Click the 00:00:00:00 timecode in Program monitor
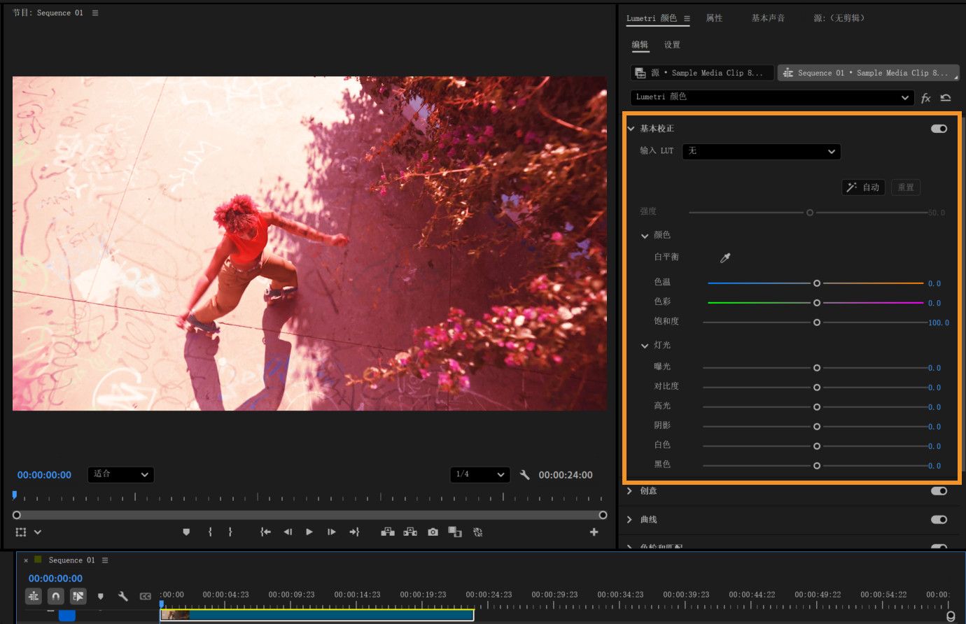Screen dimensions: 966x624 (x=44, y=475)
